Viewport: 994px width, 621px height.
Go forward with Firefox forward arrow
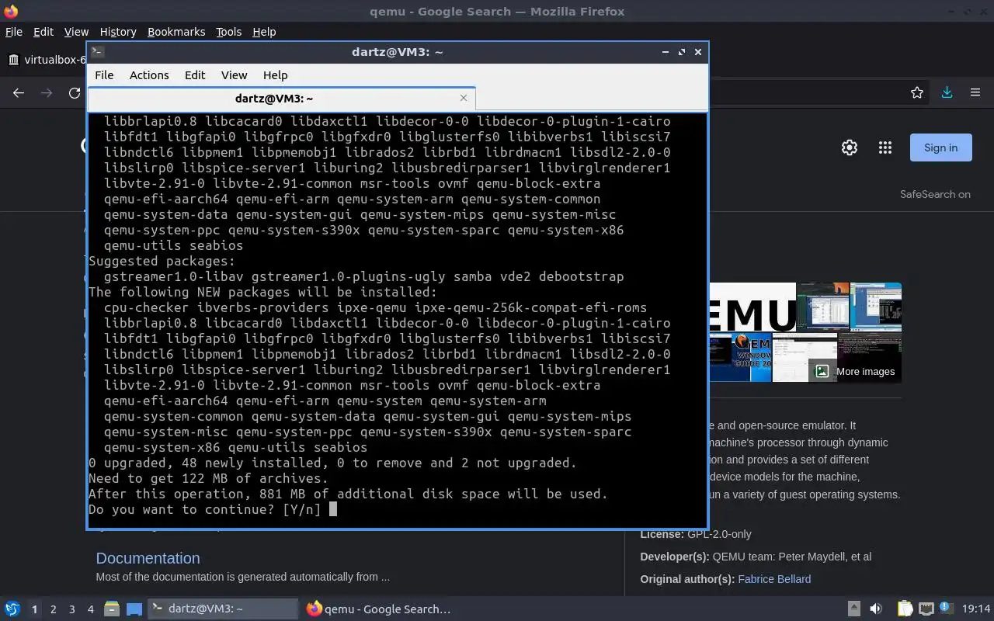tap(47, 92)
